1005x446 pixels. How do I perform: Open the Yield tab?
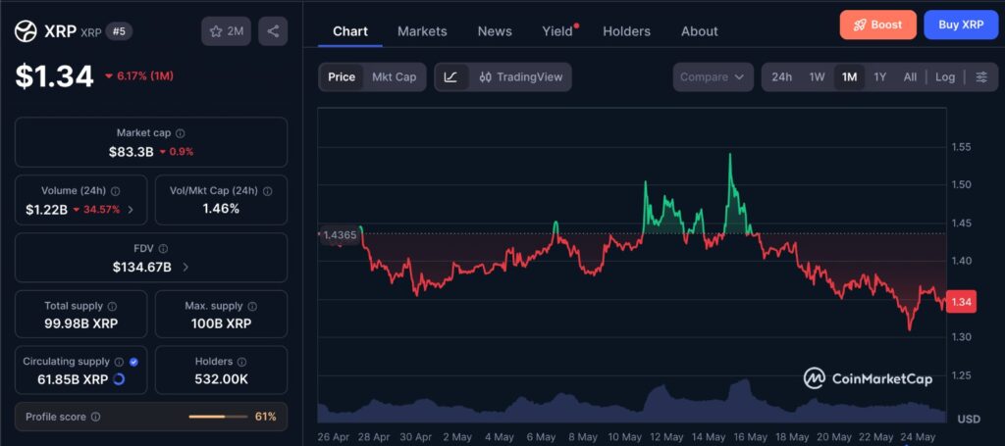(x=557, y=30)
